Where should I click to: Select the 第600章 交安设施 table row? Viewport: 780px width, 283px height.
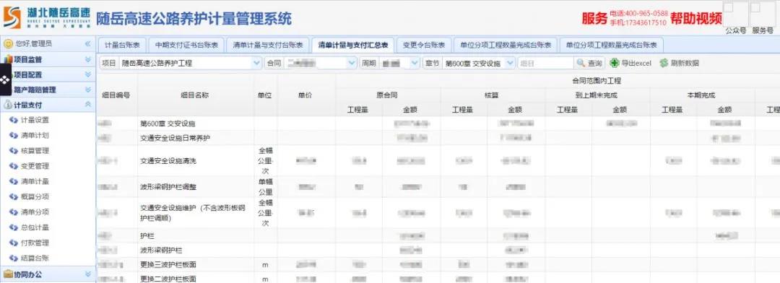pos(438,123)
